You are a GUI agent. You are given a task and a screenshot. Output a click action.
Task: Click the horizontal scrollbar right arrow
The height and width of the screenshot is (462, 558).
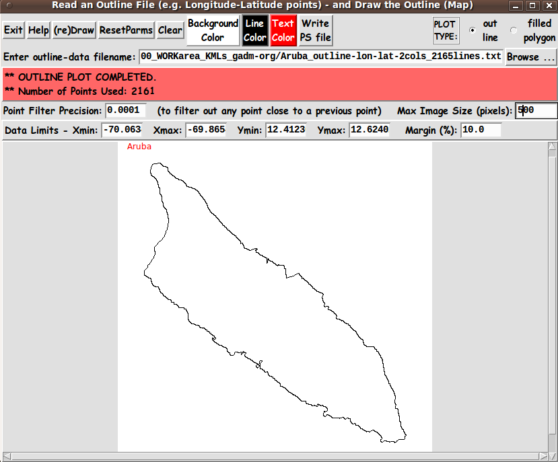coord(543,456)
